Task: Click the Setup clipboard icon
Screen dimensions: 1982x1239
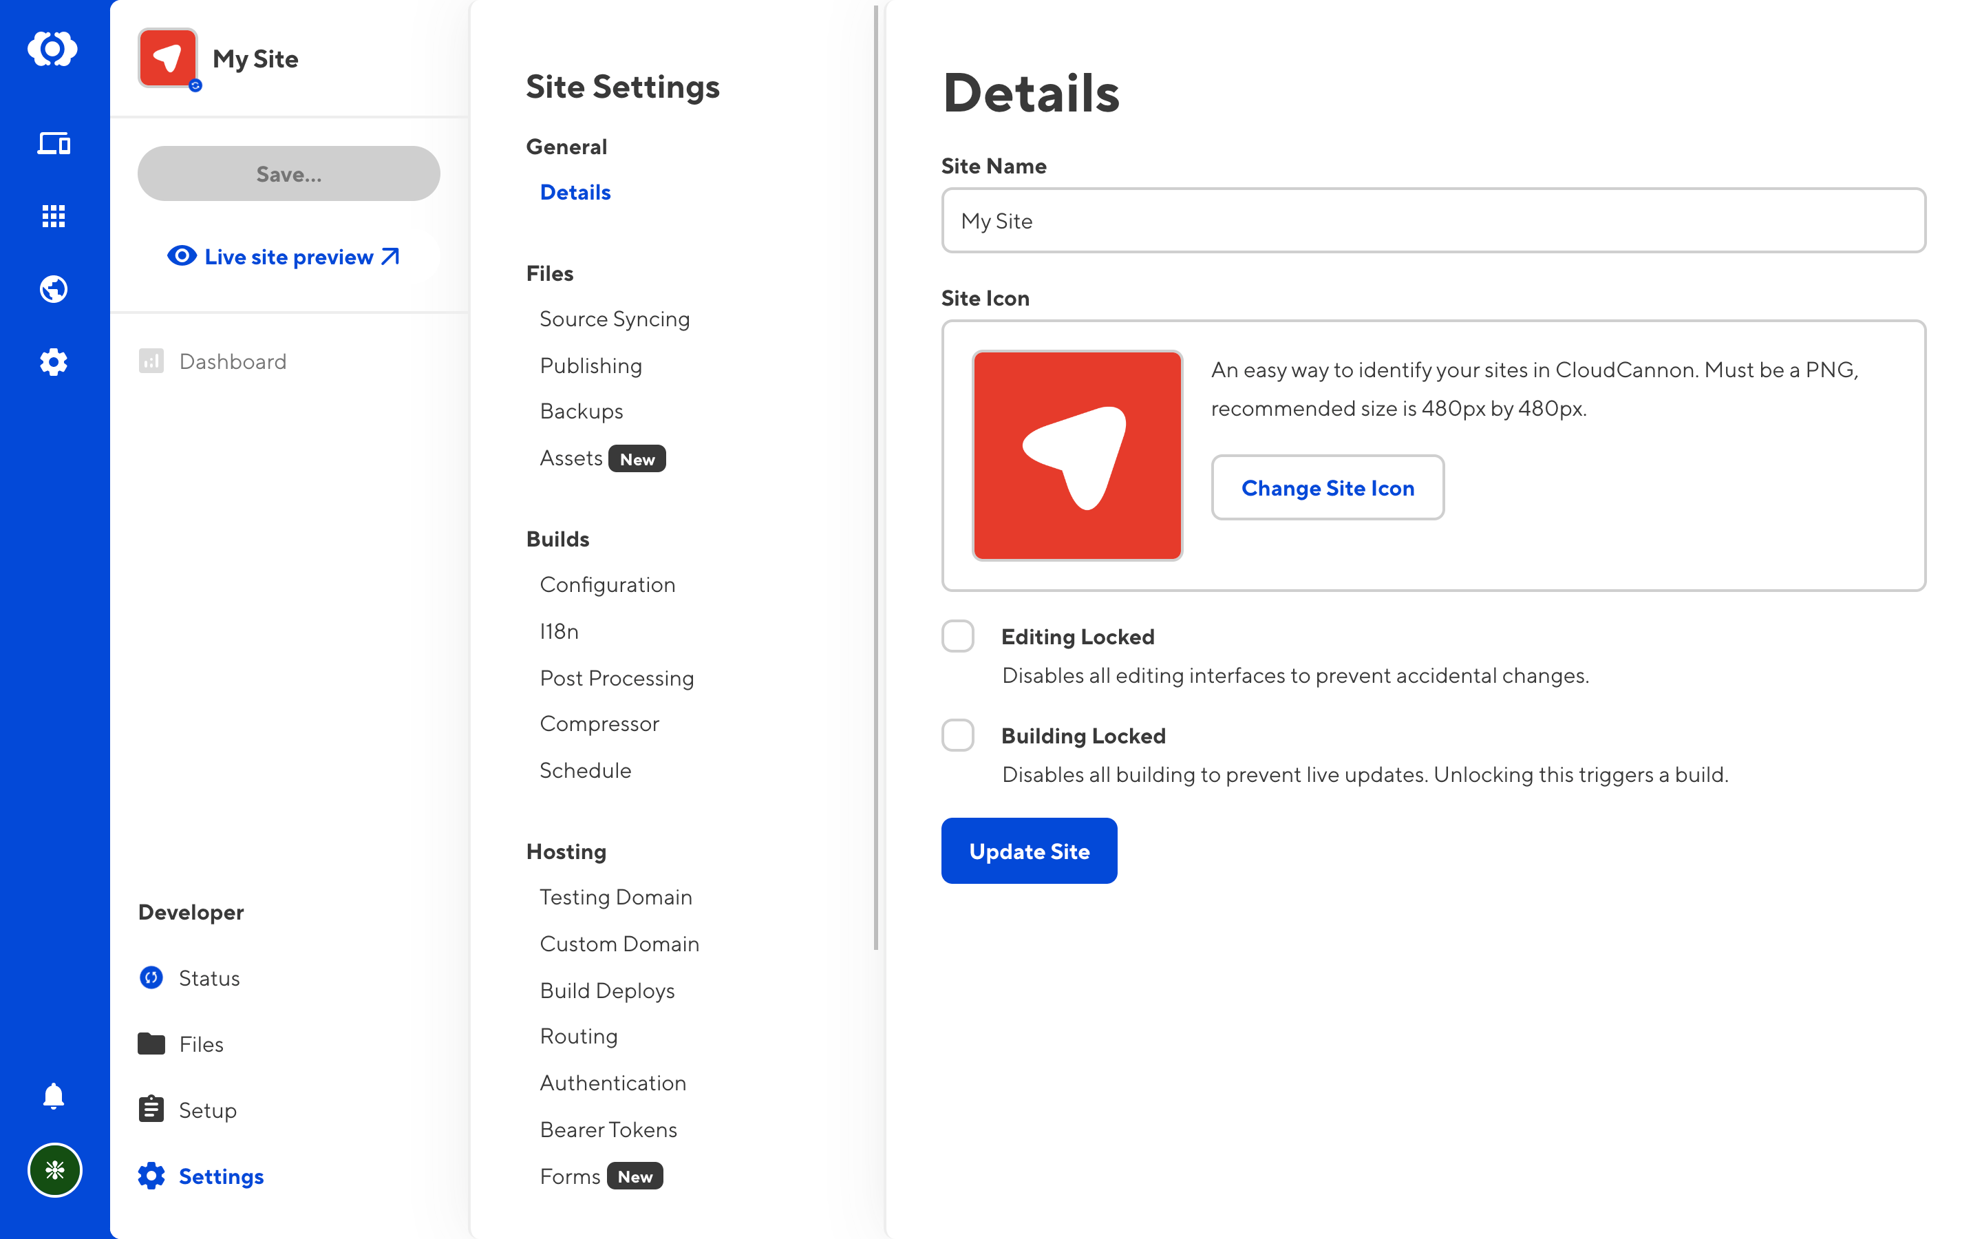Action: coord(151,1110)
